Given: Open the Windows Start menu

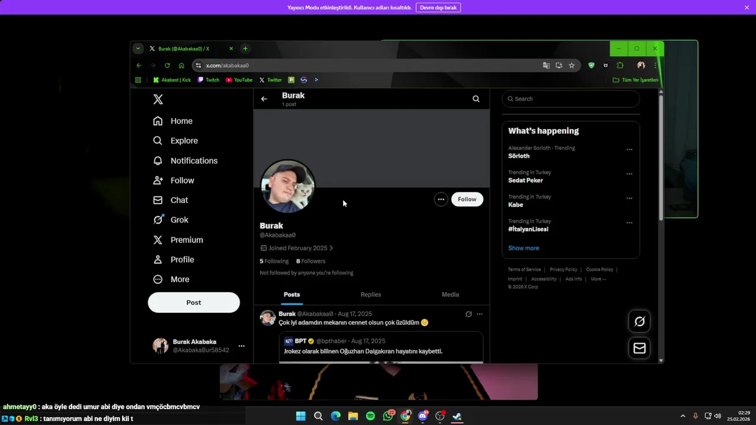Looking at the screenshot, I should tap(301, 416).
